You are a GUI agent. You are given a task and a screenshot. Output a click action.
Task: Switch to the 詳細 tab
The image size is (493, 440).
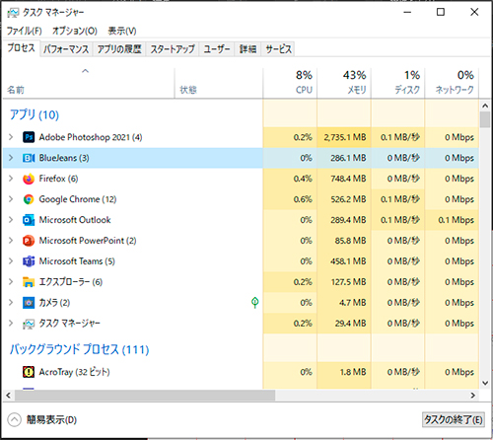click(x=247, y=49)
